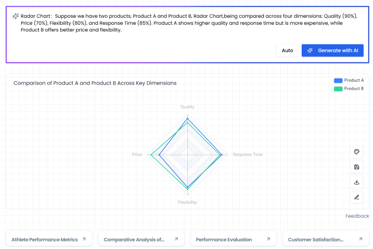Click the Quality axis label on chart
This screenshot has height=249, width=373.
(x=187, y=107)
